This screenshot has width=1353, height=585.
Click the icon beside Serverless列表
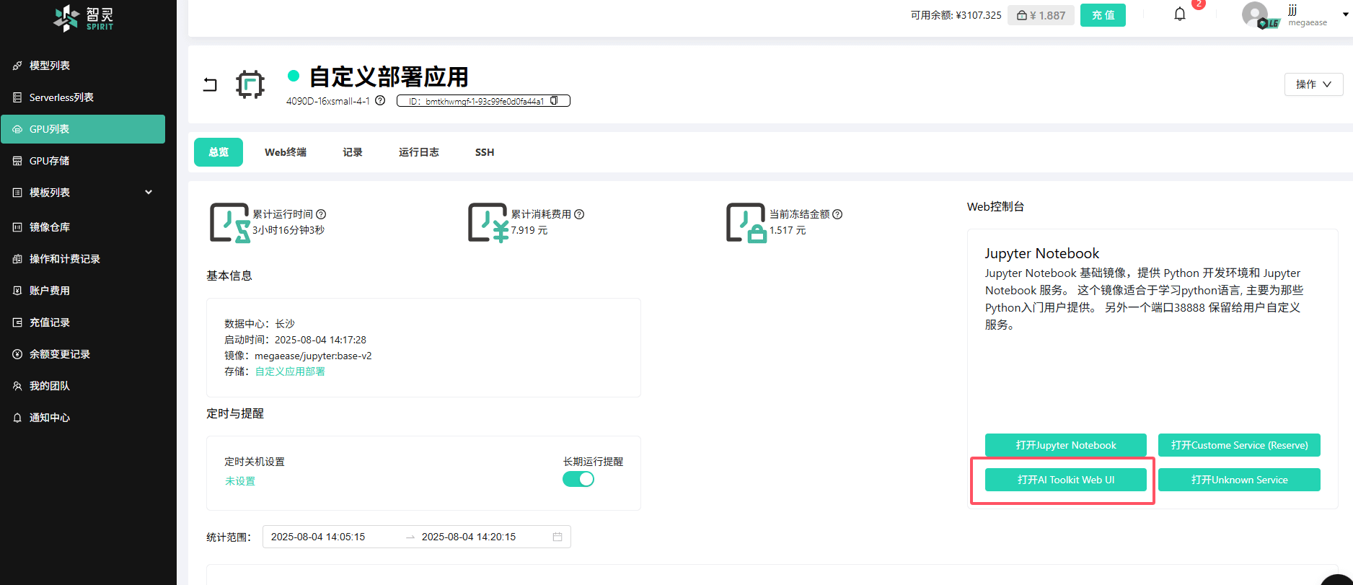tap(17, 97)
